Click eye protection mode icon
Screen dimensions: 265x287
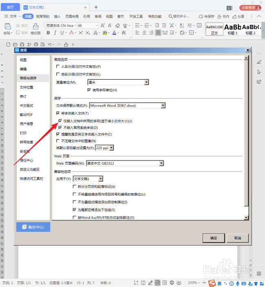pos(179,283)
